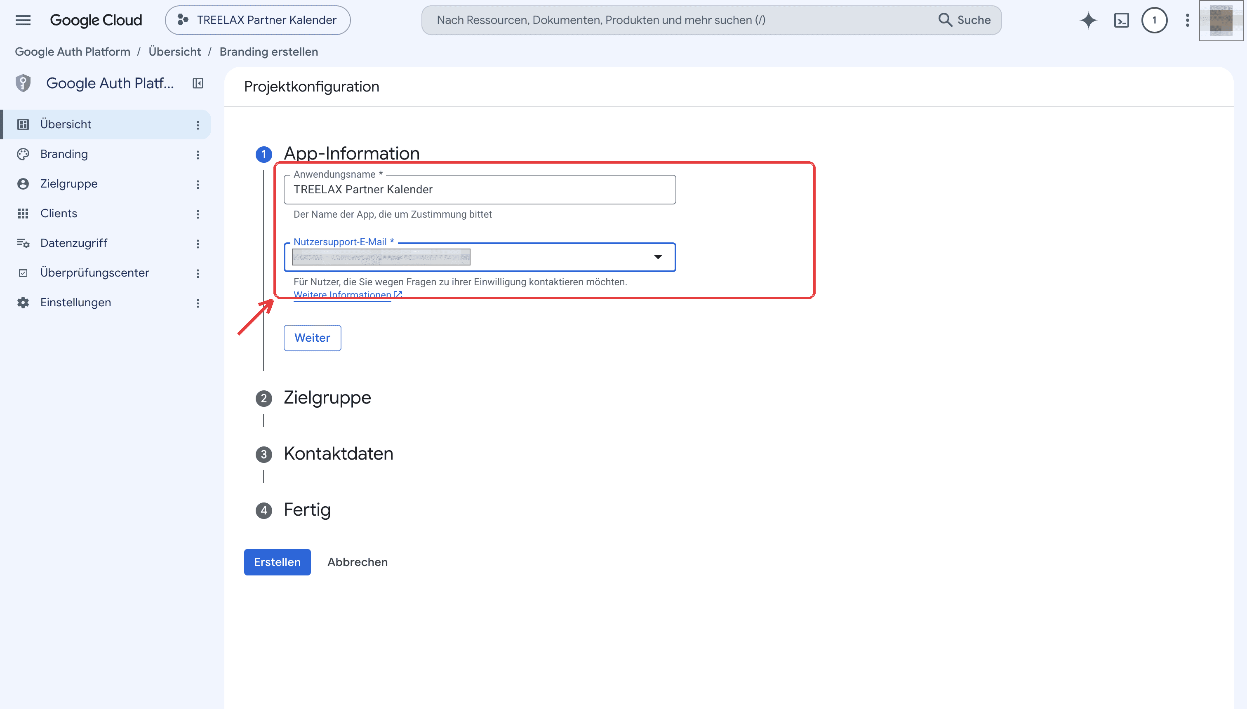This screenshot has height=709, width=1247.
Task: Select Übersicht in the sidebar
Action: [106, 124]
